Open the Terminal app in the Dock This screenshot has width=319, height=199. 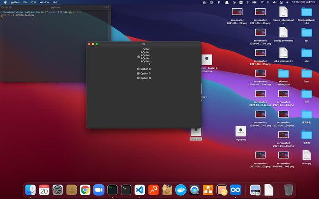click(126, 190)
